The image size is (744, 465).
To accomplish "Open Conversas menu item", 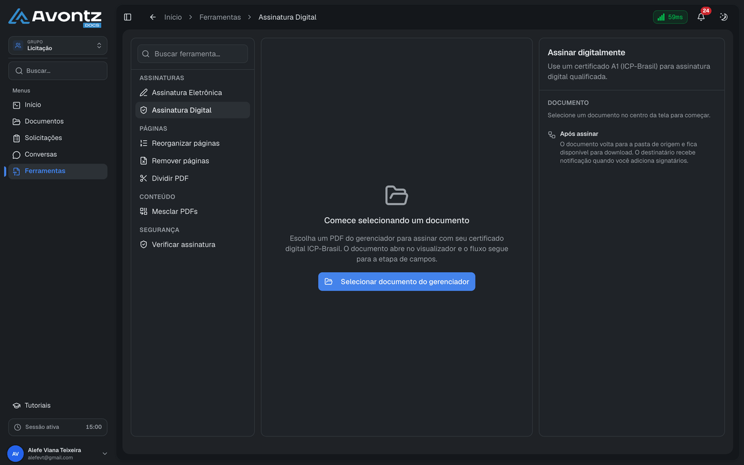I will click(58, 154).
